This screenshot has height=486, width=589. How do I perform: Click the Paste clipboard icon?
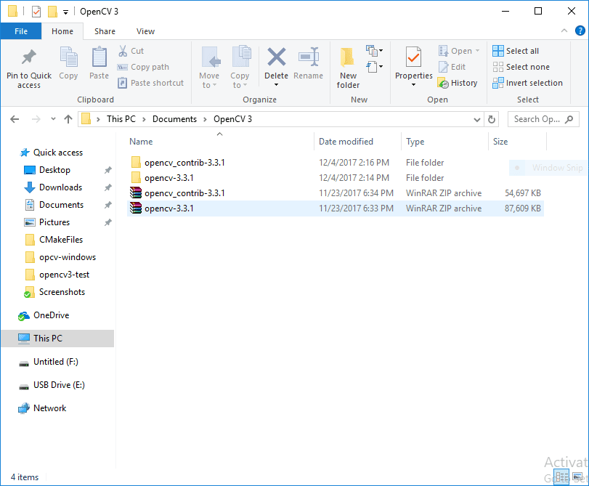point(99,57)
